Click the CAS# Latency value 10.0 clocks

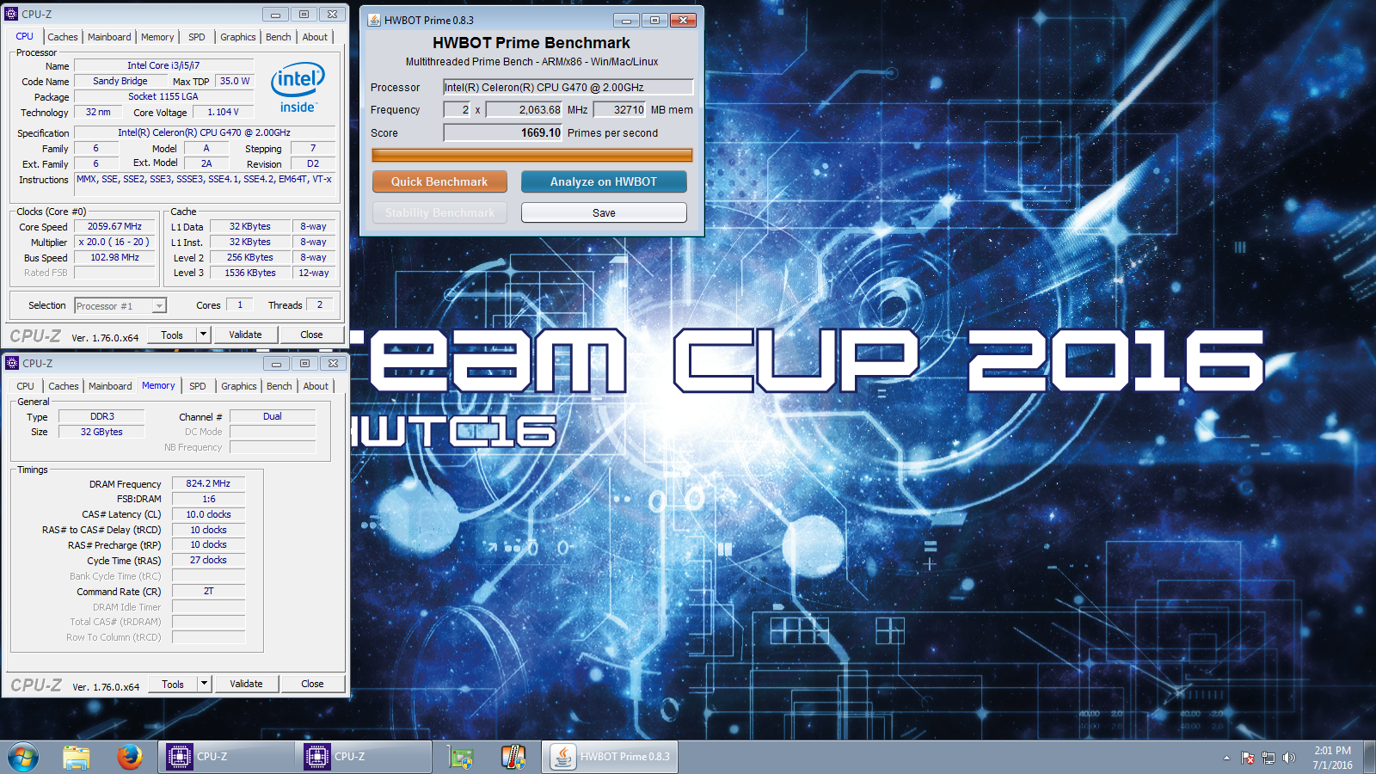(x=208, y=514)
